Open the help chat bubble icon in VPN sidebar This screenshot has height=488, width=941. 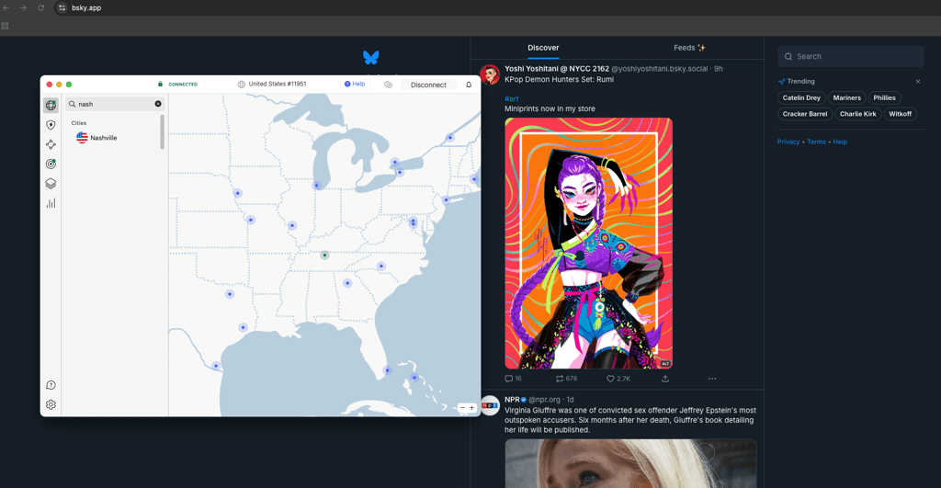tap(51, 385)
